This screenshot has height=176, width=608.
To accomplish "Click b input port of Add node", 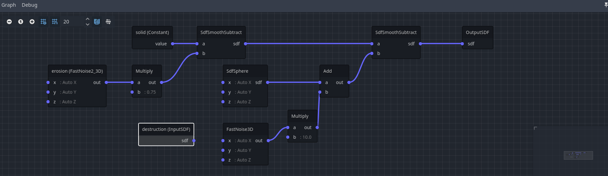I will [320, 92].
